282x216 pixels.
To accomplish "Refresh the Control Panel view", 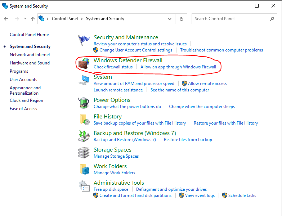I will pos(181,19).
